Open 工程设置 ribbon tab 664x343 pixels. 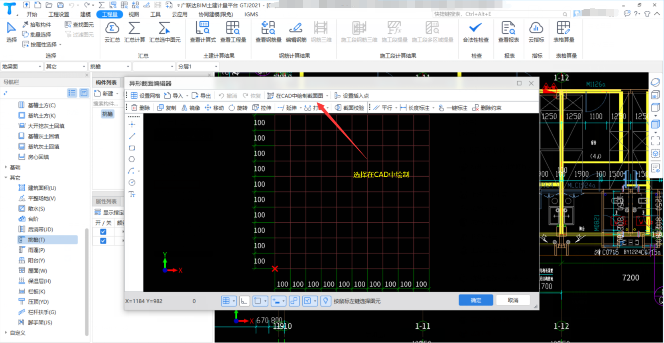59,14
